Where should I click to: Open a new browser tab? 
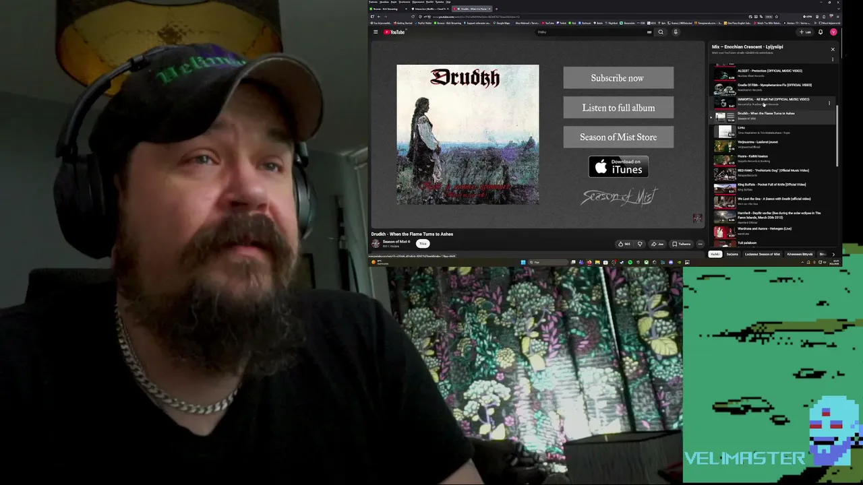click(497, 9)
